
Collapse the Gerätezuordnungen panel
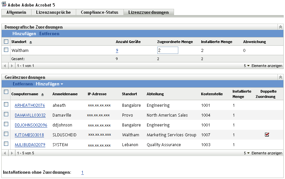click(280, 77)
